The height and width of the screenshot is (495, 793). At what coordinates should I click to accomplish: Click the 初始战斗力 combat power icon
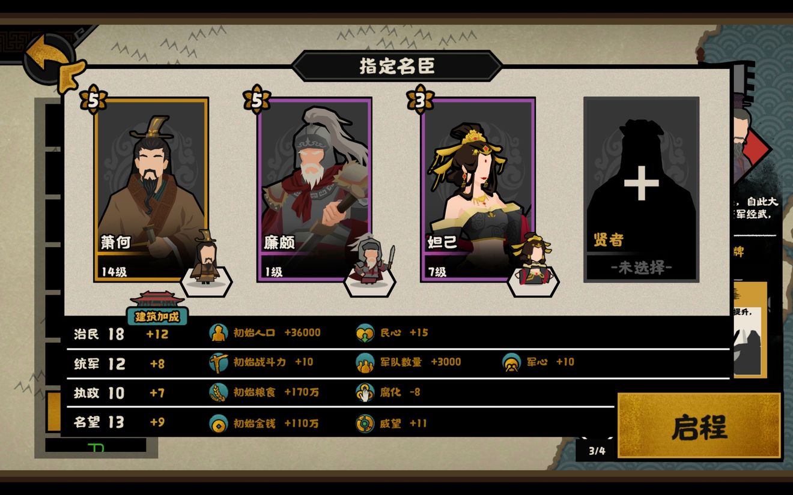(218, 362)
